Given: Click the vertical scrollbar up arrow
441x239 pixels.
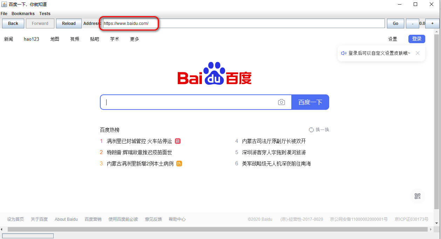Looking at the screenshot, I should click(x=436, y=32).
